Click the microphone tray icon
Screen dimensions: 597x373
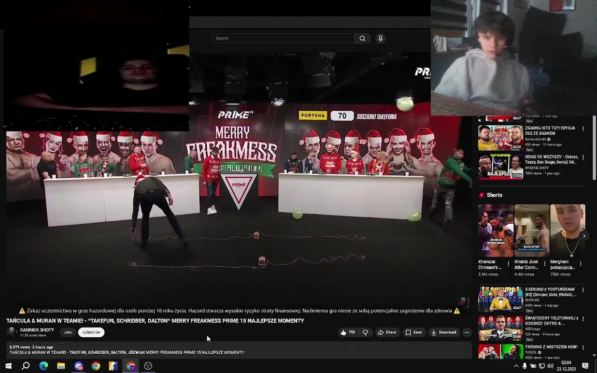(524, 366)
